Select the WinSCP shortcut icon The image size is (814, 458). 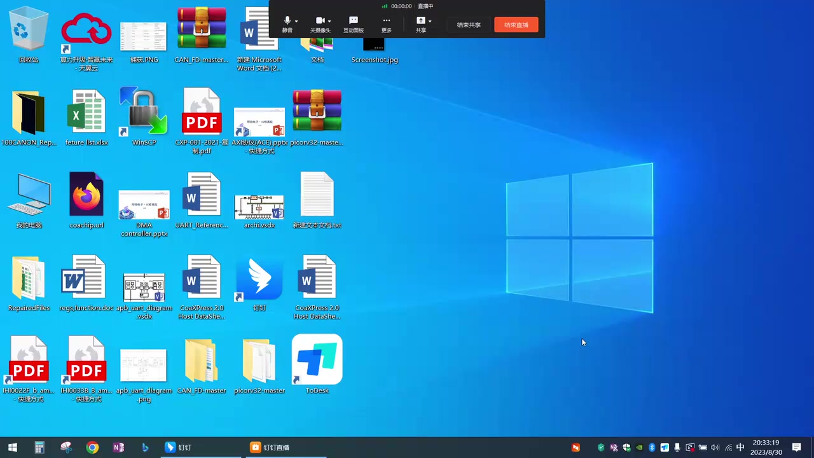(144, 116)
